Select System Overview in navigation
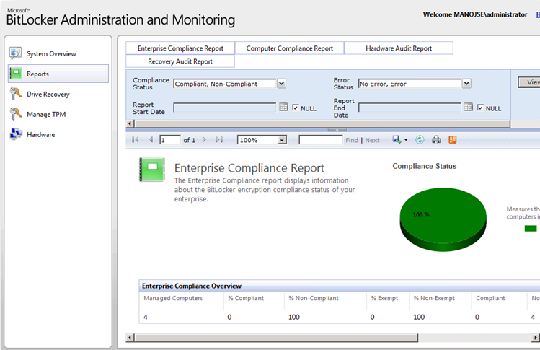The height and width of the screenshot is (350, 540). click(x=51, y=54)
